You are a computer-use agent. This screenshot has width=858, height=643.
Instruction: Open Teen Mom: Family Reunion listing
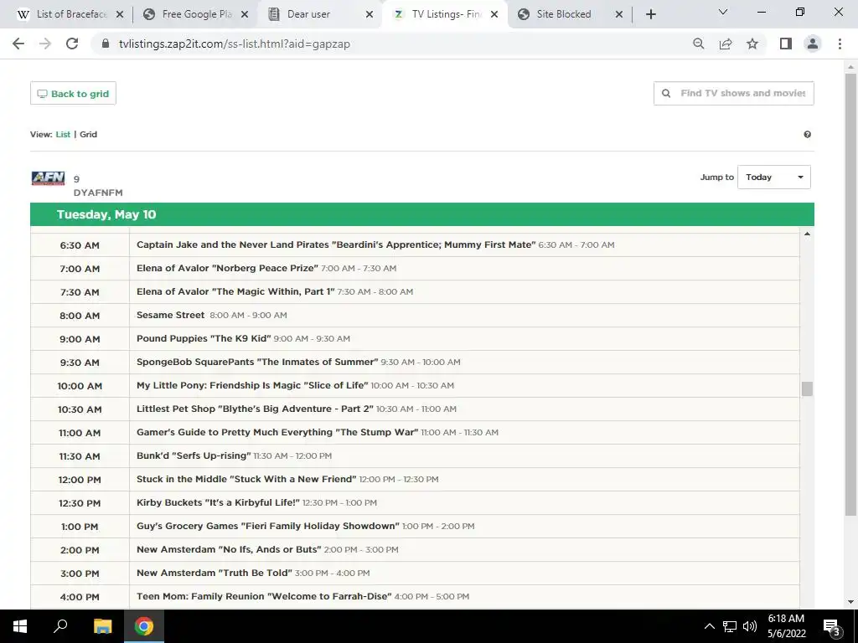[264, 596]
